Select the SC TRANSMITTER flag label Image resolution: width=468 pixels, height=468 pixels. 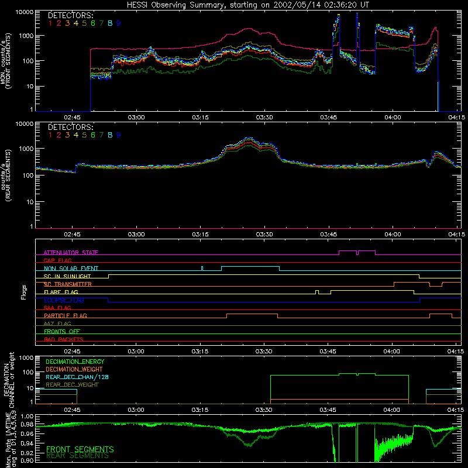click(68, 284)
